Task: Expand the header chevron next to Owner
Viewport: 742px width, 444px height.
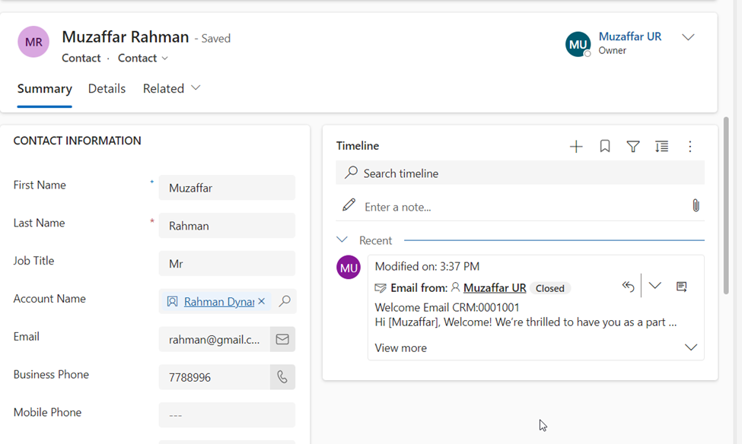Action: (x=688, y=37)
